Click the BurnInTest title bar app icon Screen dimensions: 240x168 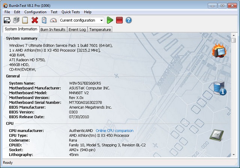[5, 6]
